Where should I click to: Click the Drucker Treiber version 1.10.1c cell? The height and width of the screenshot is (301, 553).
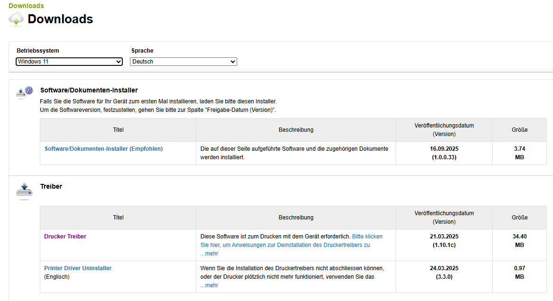click(444, 245)
